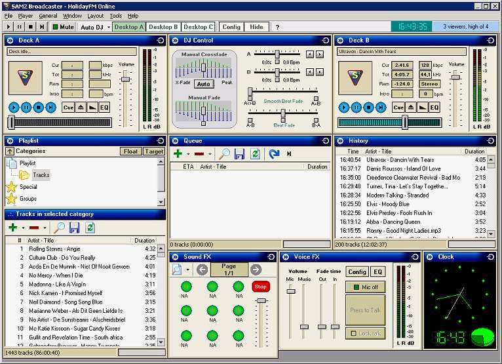The height and width of the screenshot is (364, 502).
Task: Open the EQ on Deck B
Action: click(x=434, y=108)
